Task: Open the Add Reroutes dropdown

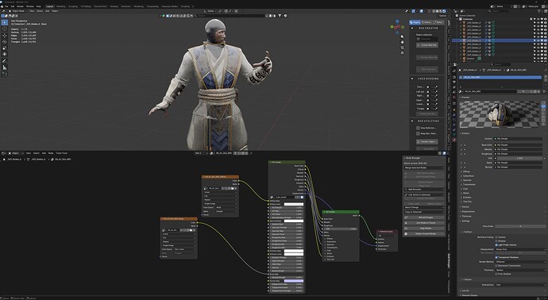Action: [424, 190]
